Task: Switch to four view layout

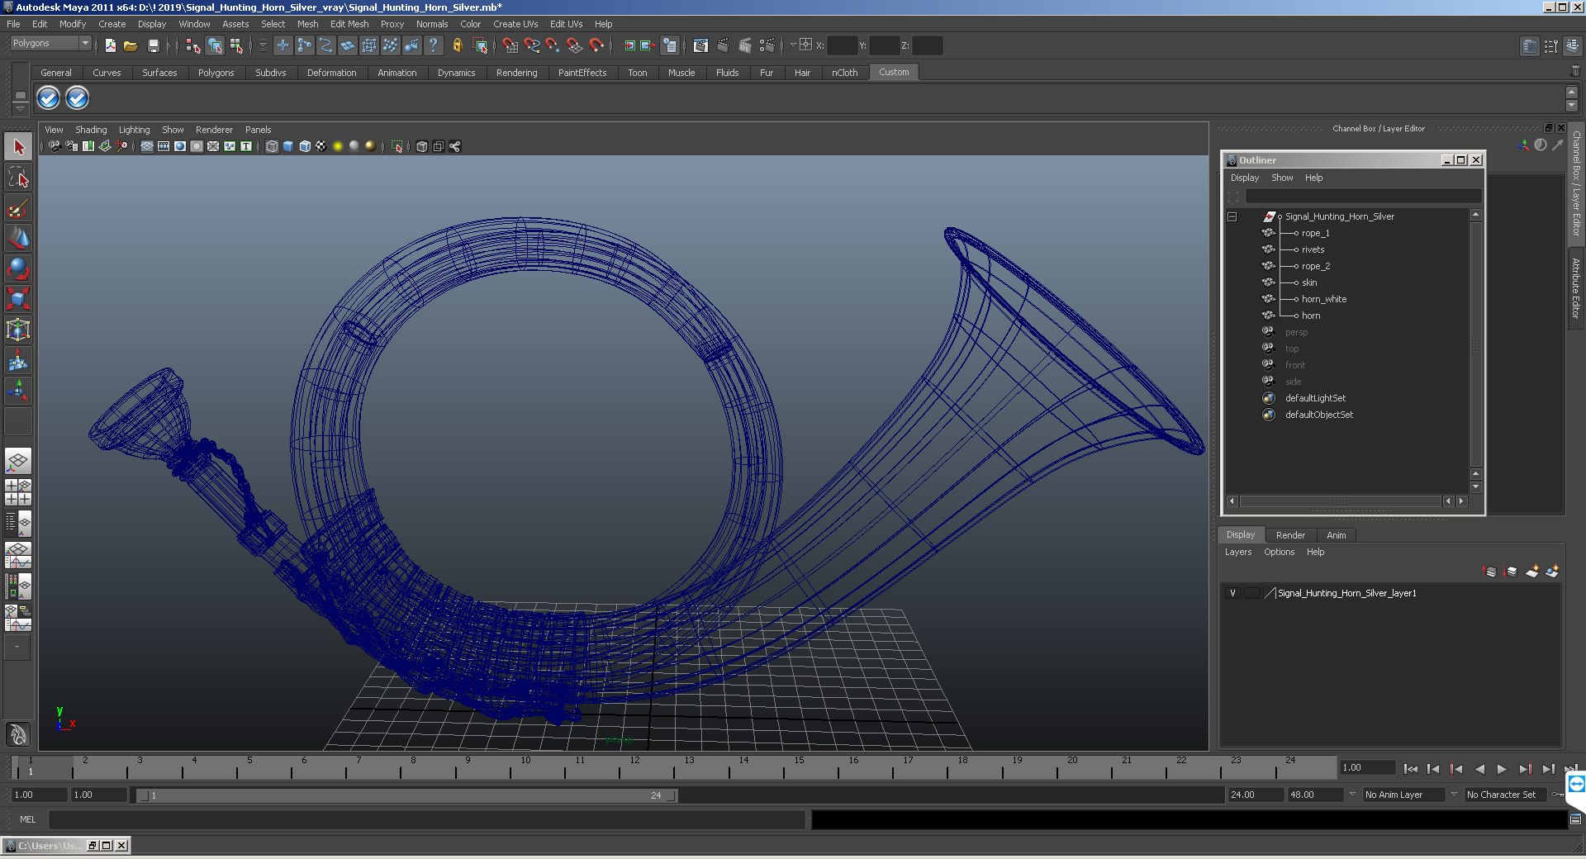Action: coord(18,492)
